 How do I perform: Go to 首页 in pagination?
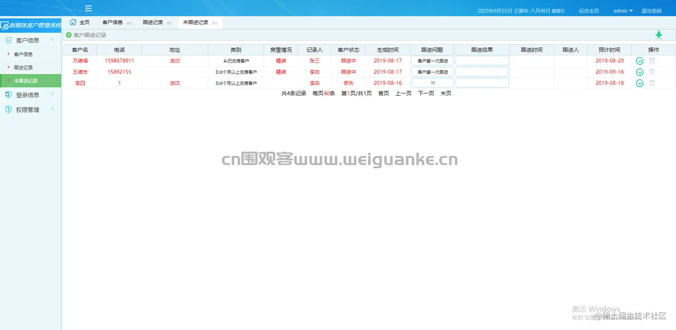point(384,93)
